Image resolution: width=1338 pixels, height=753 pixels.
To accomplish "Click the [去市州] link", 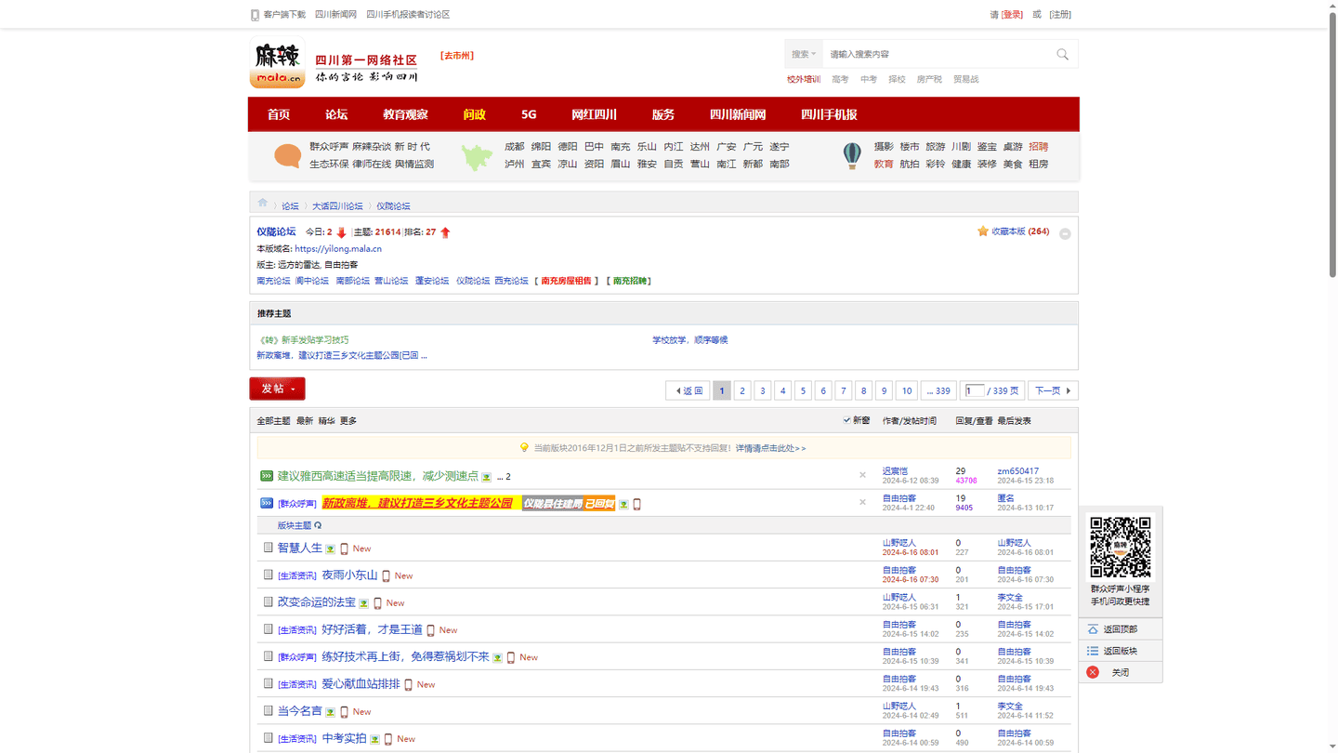I will pos(457,56).
